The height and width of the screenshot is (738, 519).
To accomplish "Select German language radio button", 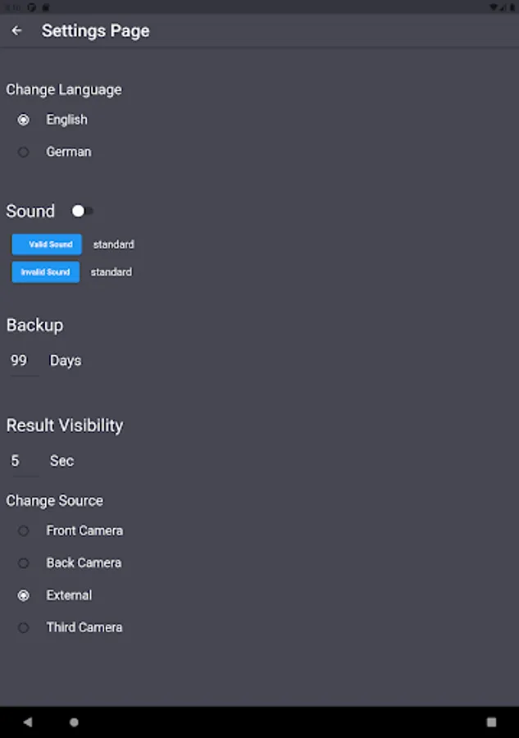I will click(x=24, y=152).
